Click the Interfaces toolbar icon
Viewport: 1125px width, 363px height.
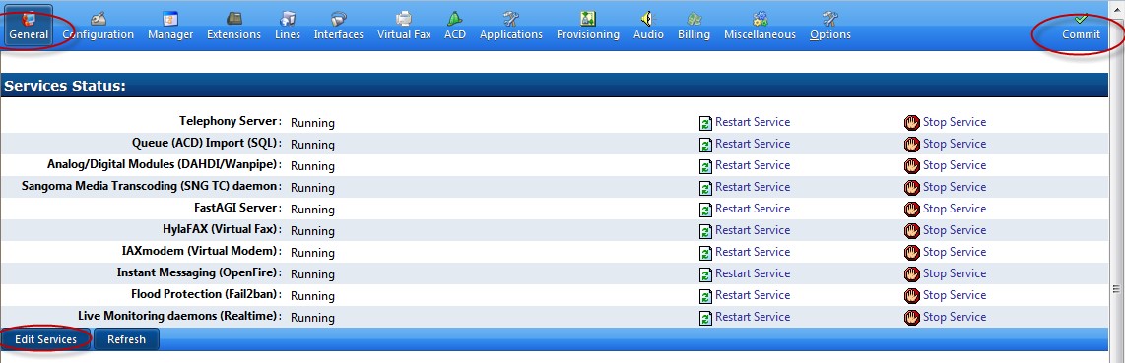click(339, 18)
